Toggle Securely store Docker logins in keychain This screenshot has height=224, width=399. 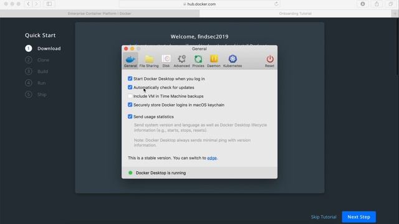pyautogui.click(x=130, y=105)
